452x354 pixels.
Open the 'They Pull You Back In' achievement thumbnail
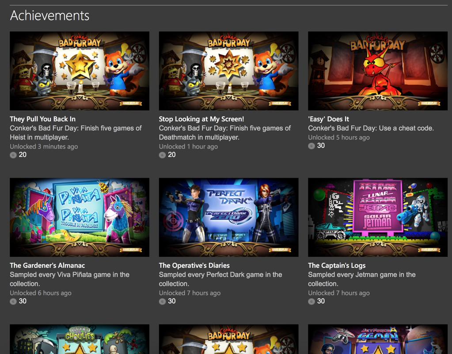[x=80, y=71]
